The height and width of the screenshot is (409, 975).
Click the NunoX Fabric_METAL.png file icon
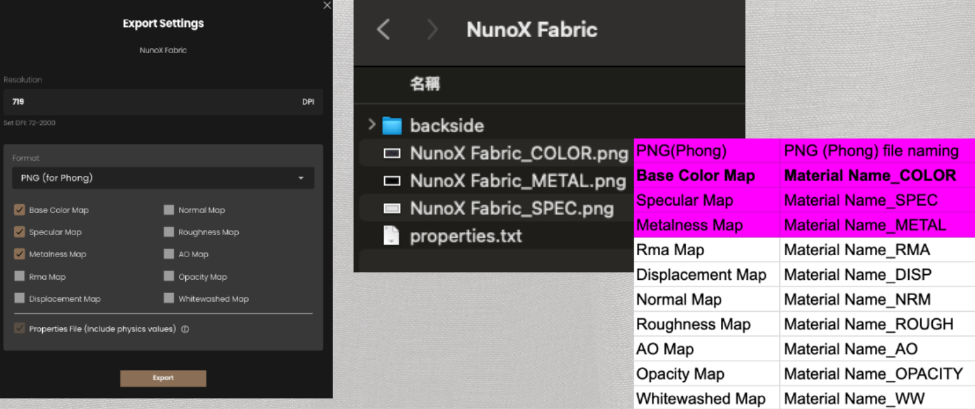click(x=392, y=181)
